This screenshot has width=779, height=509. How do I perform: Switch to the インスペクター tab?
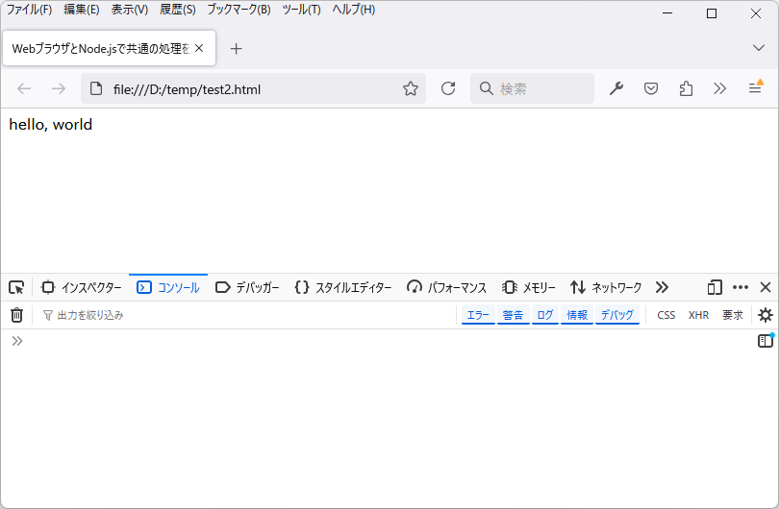click(82, 287)
